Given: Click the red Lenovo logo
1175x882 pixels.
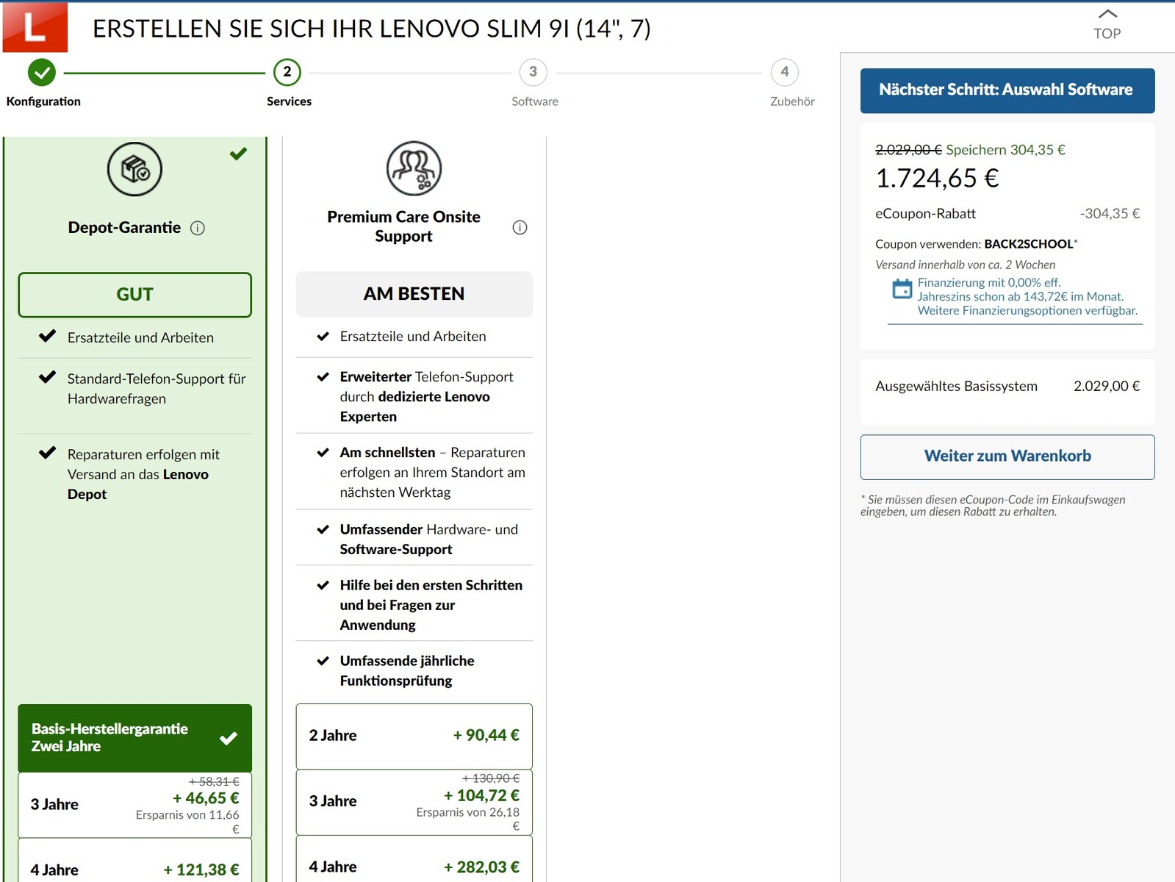Looking at the screenshot, I should 35,27.
